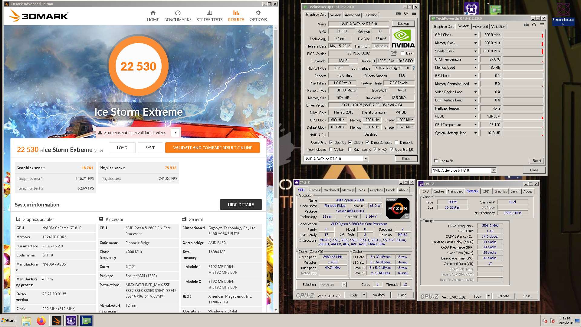Enable the Log to file checkbox

tap(436, 161)
